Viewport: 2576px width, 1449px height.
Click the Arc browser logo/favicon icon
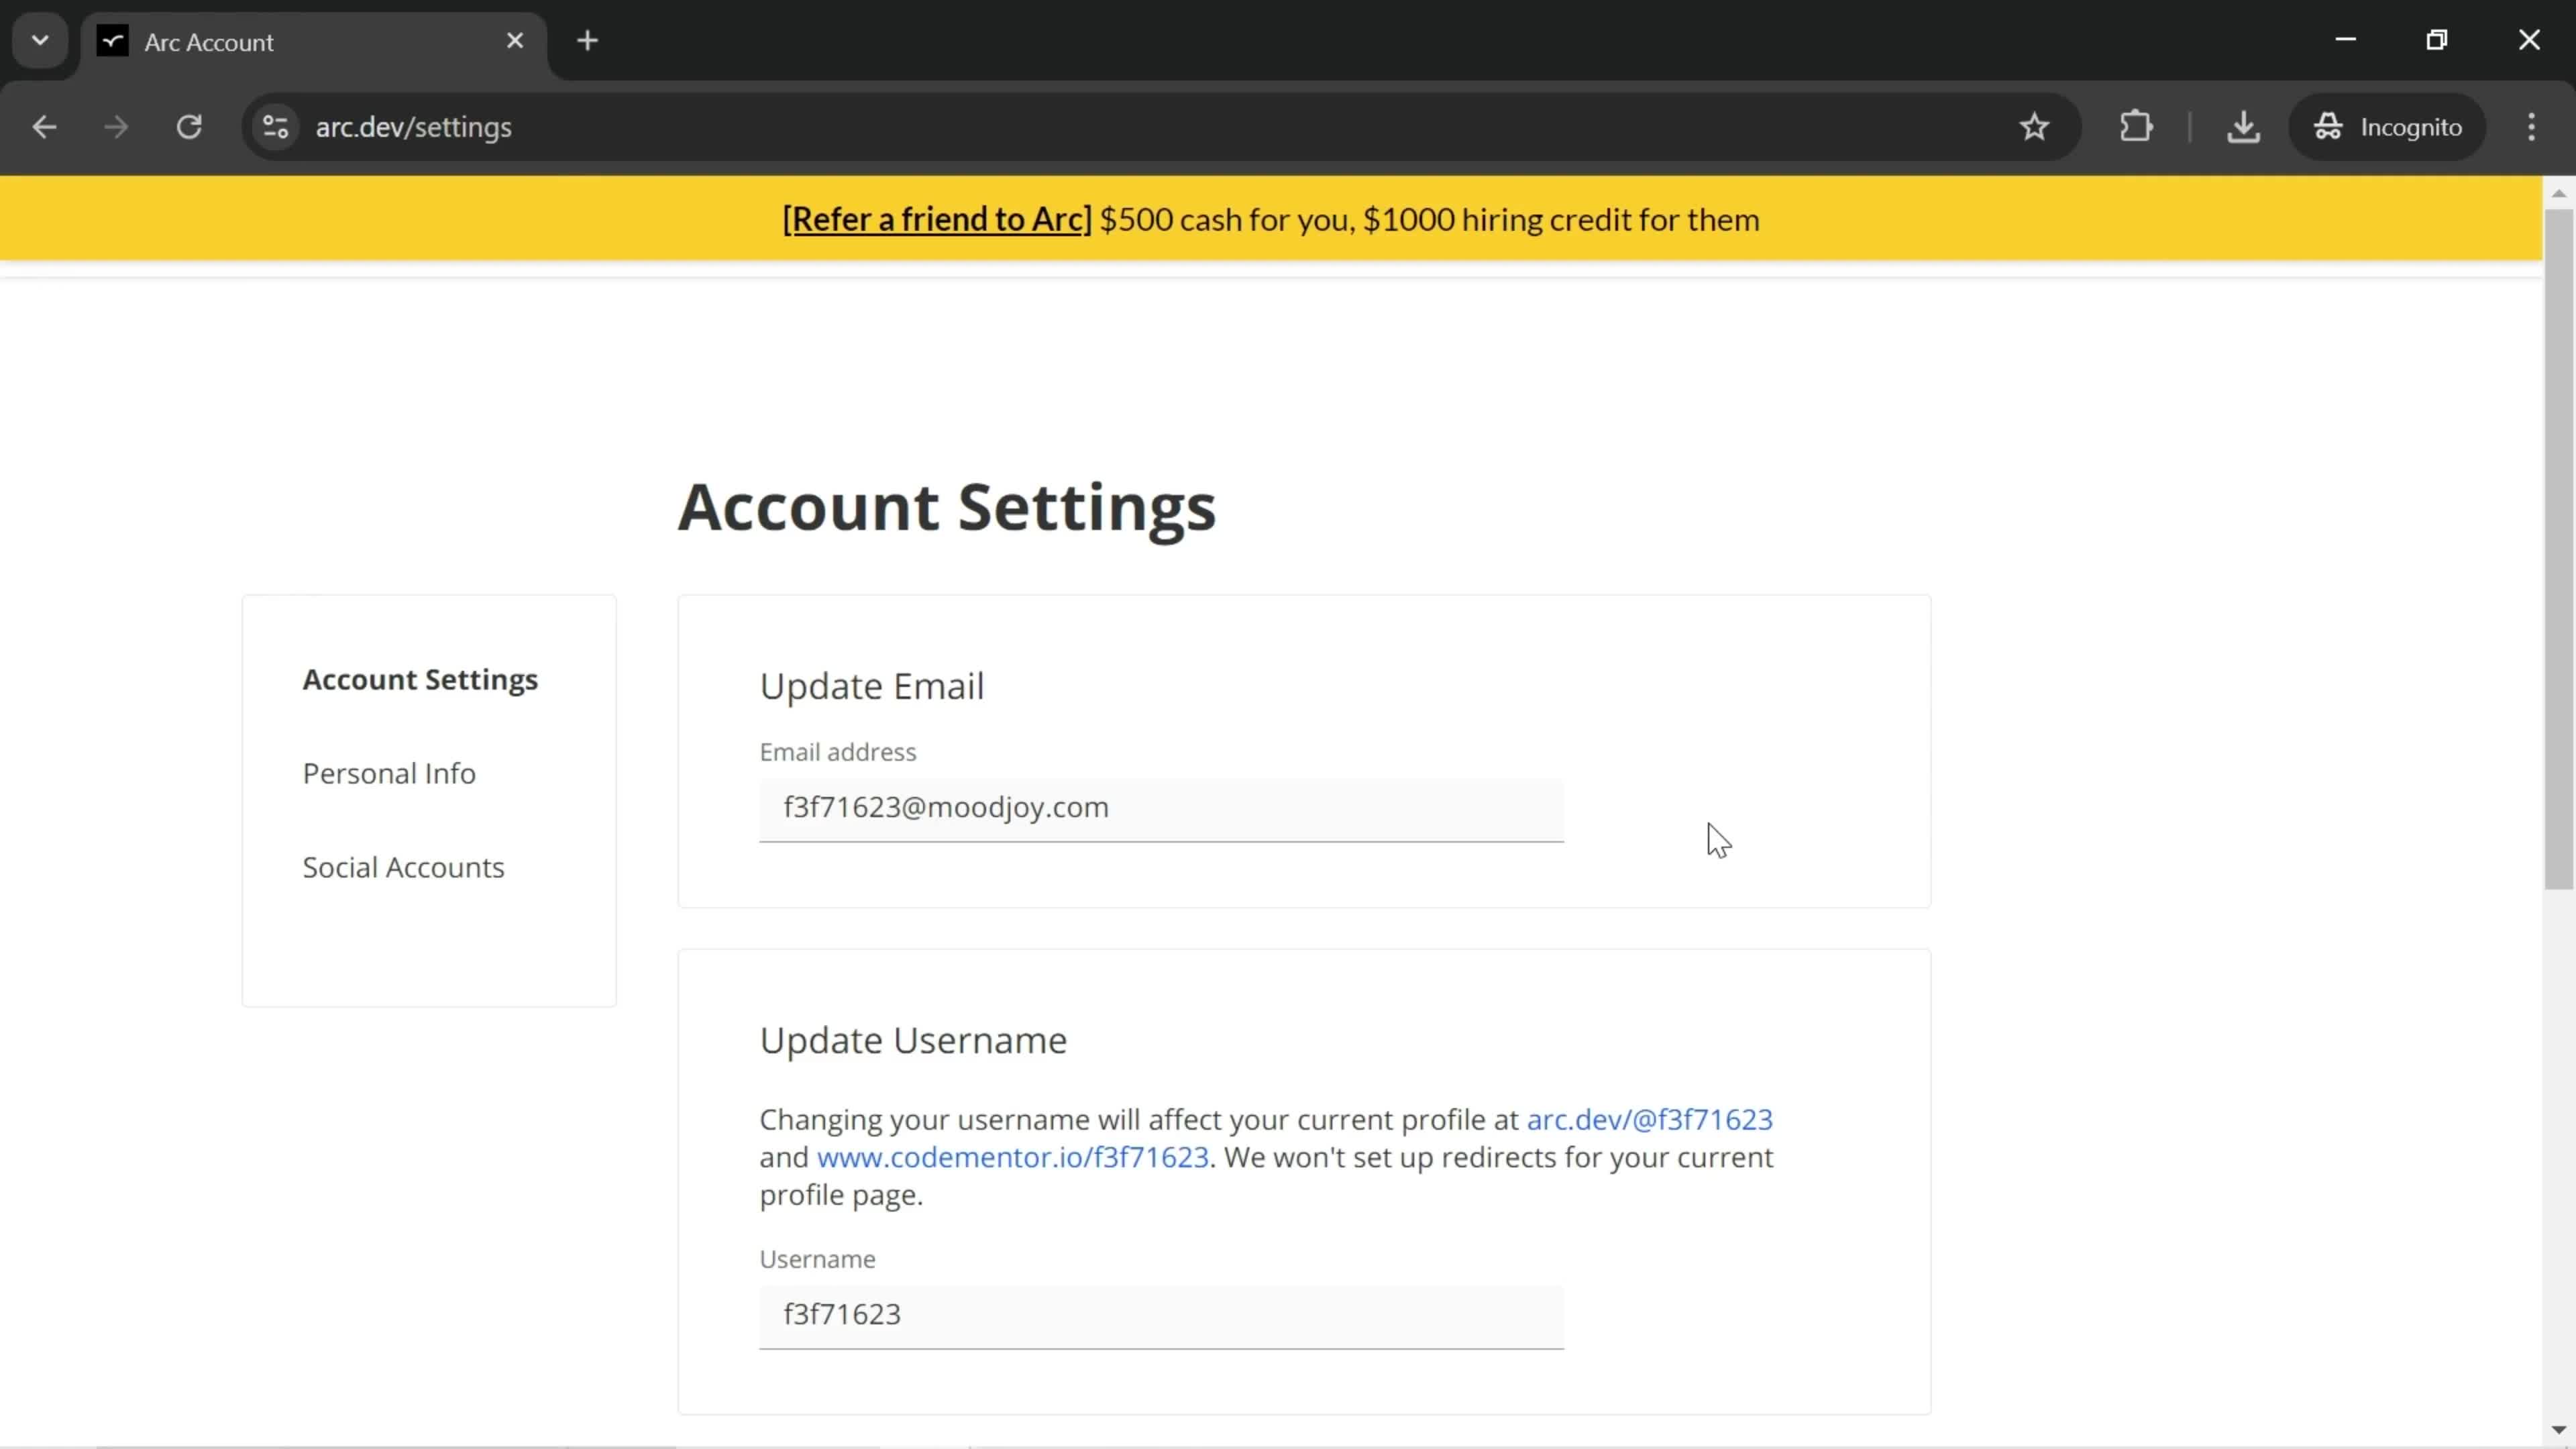point(111,42)
